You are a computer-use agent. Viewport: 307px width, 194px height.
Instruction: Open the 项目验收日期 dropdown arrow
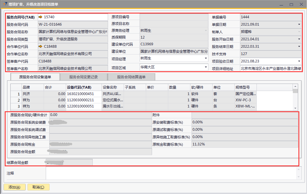pos(299,61)
